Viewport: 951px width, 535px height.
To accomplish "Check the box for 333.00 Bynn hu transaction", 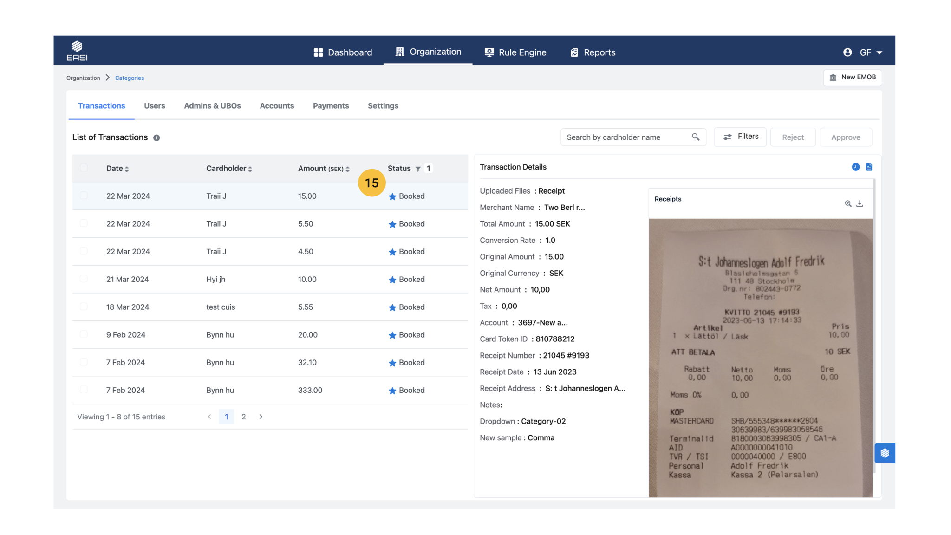I will point(84,390).
